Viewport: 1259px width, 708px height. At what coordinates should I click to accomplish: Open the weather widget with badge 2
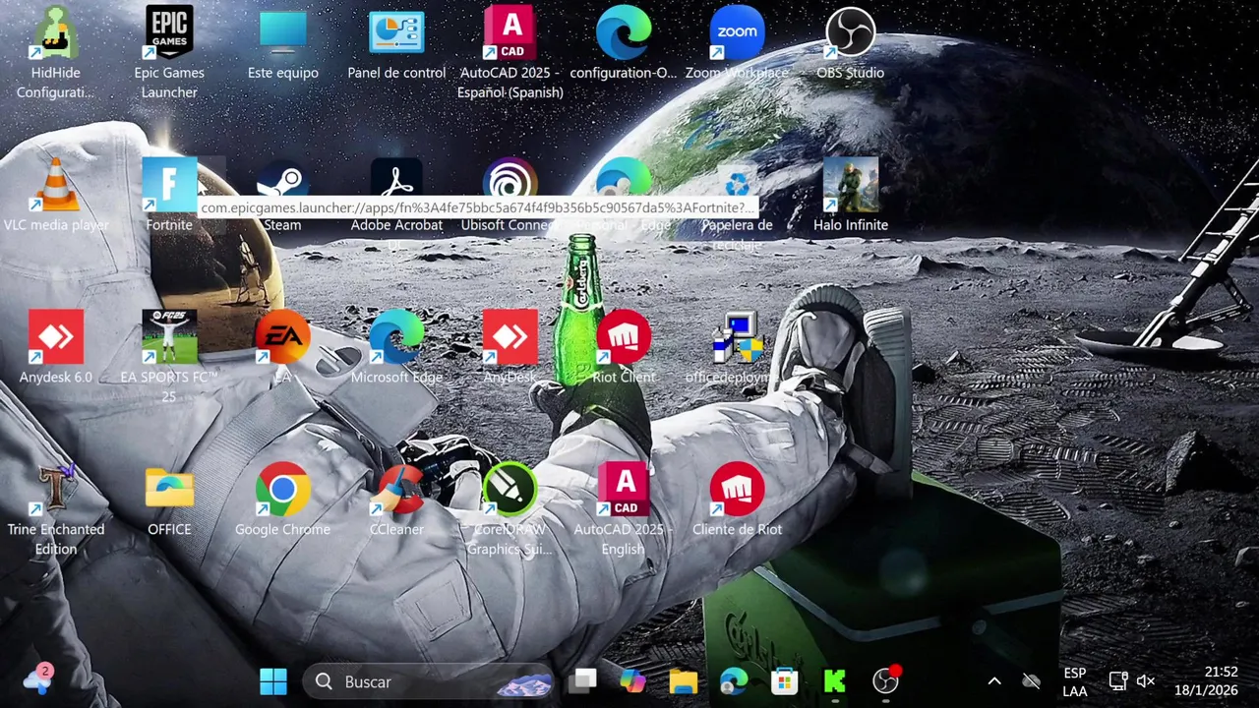(x=36, y=680)
